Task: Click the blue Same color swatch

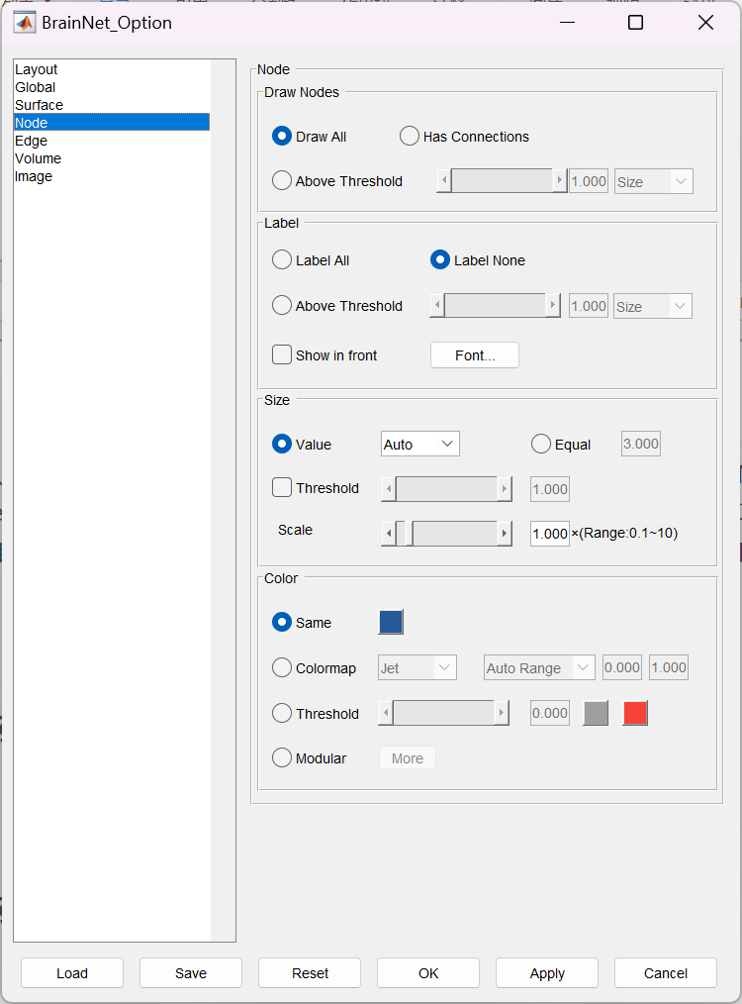Action: (x=391, y=623)
